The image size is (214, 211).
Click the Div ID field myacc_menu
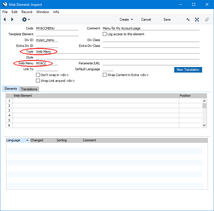coord(47,40)
